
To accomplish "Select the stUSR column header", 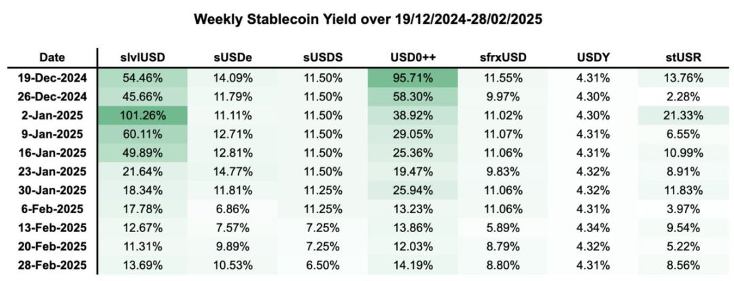I will point(684,58).
